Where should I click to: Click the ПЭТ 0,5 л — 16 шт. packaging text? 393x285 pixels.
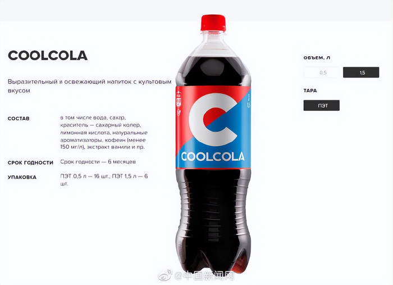(85, 176)
